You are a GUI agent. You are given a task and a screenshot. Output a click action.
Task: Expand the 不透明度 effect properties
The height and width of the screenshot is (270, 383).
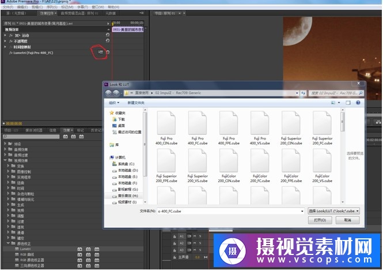(5, 41)
